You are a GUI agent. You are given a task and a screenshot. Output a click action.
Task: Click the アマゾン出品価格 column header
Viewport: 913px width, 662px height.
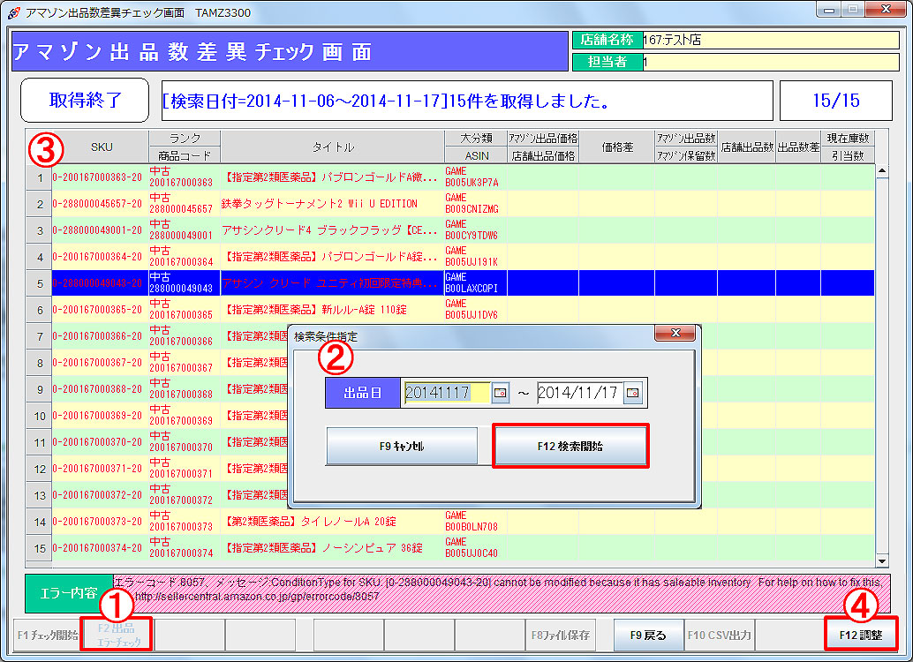tap(543, 138)
